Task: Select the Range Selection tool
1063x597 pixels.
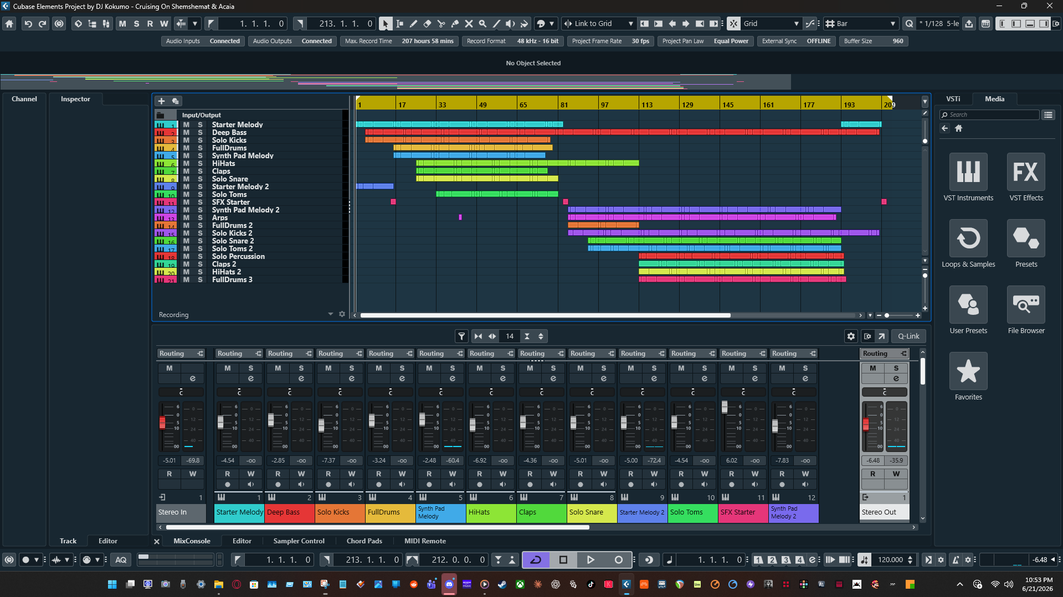Action: (x=399, y=24)
